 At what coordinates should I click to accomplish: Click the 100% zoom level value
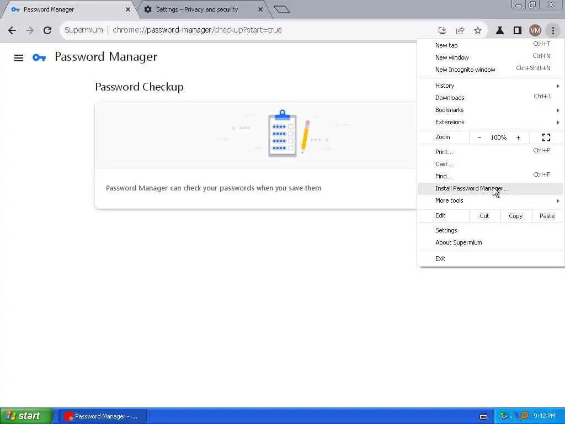[x=499, y=137]
